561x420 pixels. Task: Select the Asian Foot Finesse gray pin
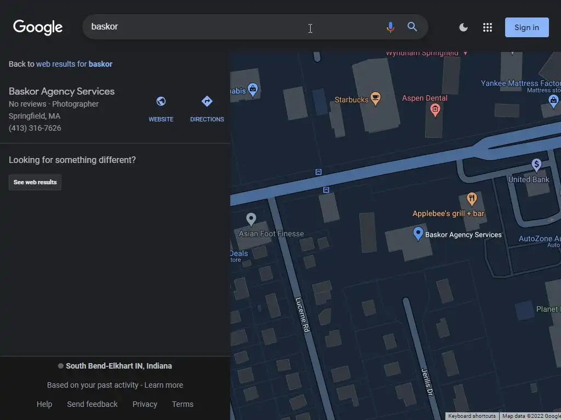click(251, 219)
